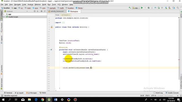
Task: Open the Gradle Console
Action: (x=172, y=93)
